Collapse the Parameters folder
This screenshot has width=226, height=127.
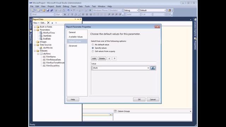[35, 30]
